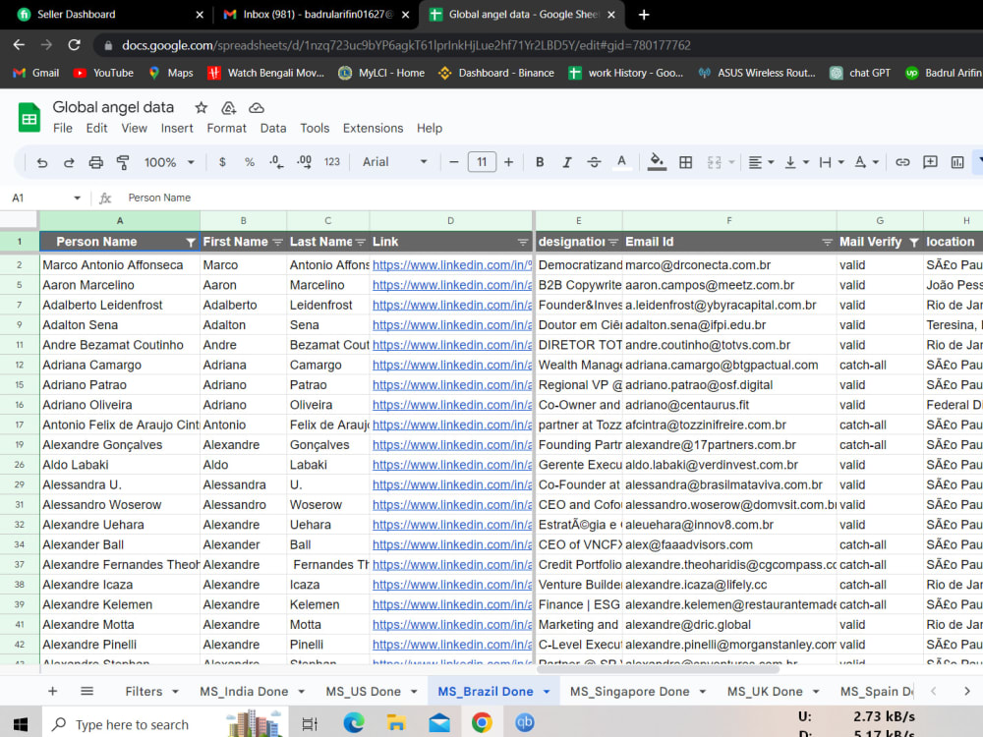Open text wrapping dropdown
Viewport: 983px width, 737px height.
tap(832, 162)
